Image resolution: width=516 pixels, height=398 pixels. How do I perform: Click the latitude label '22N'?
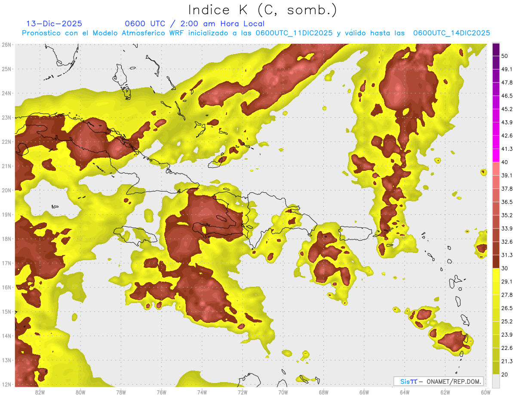click(6, 142)
